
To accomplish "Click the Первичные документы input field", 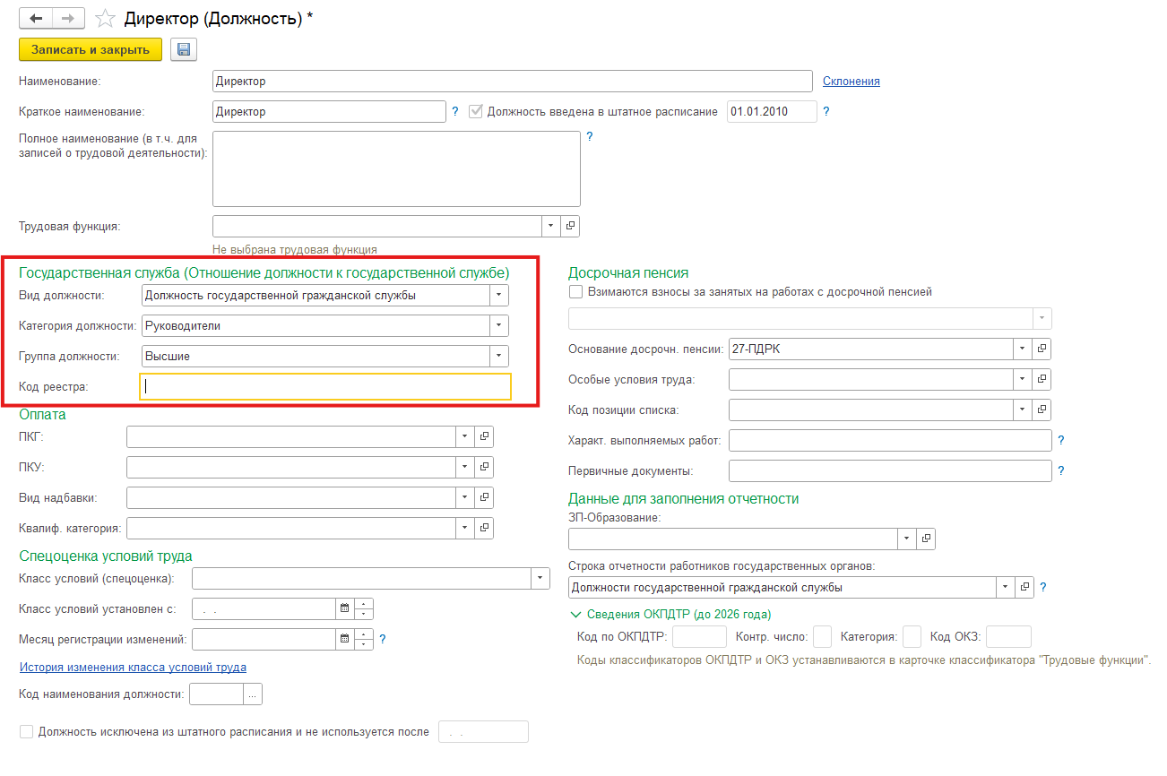I will click(x=890, y=471).
